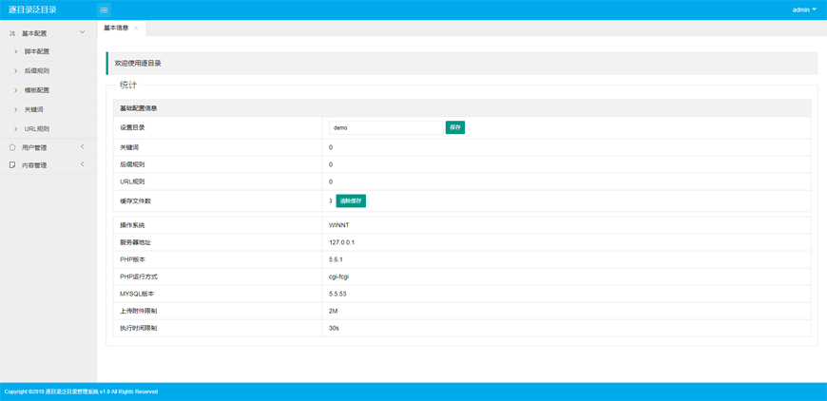
Task: Expand the 内容管理 menu arrow
Action: coord(83,164)
